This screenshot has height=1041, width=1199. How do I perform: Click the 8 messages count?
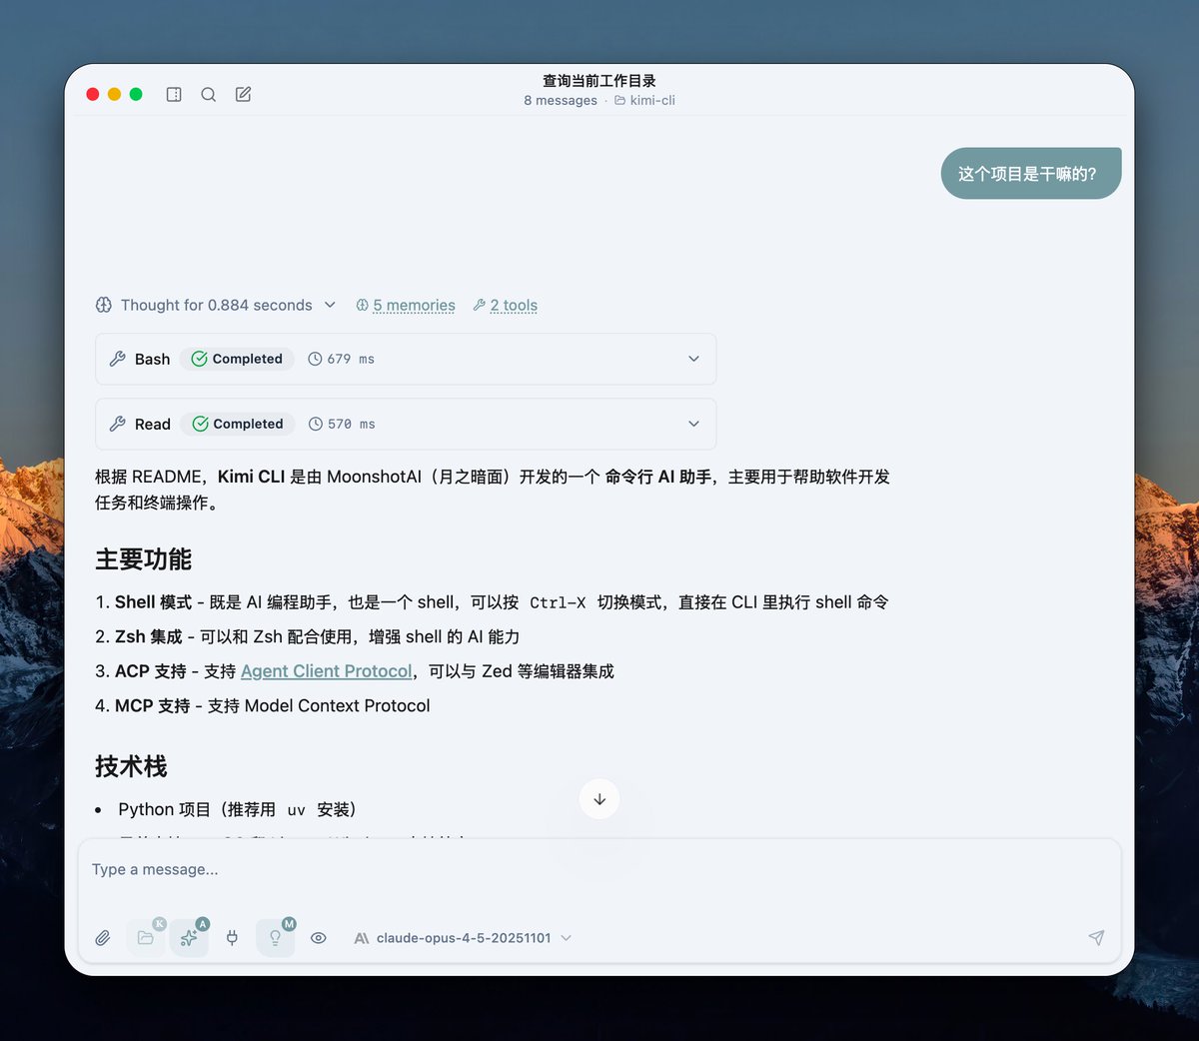point(561,100)
